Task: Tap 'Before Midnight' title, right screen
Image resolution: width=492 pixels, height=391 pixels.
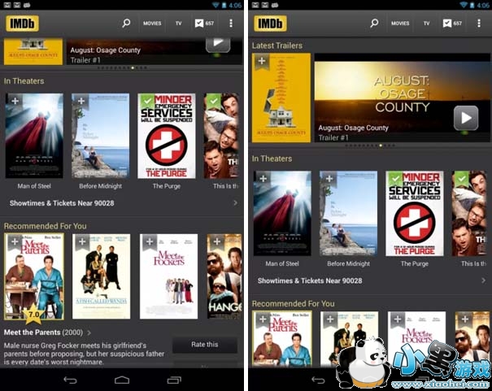Action: [x=348, y=263]
